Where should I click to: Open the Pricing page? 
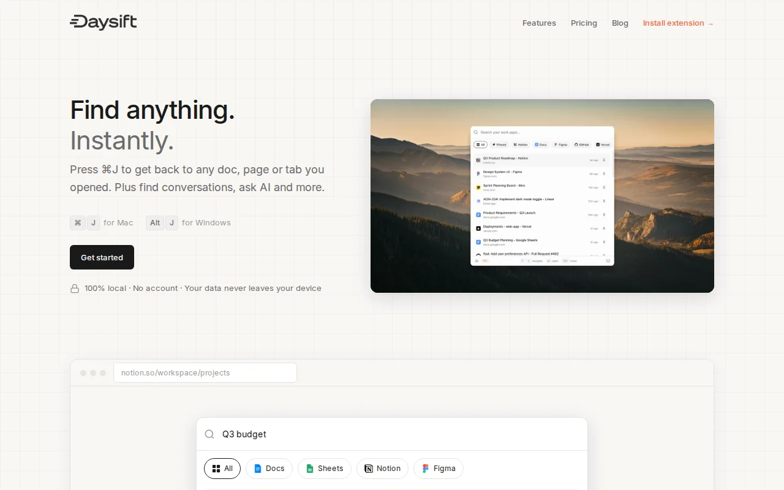point(584,23)
